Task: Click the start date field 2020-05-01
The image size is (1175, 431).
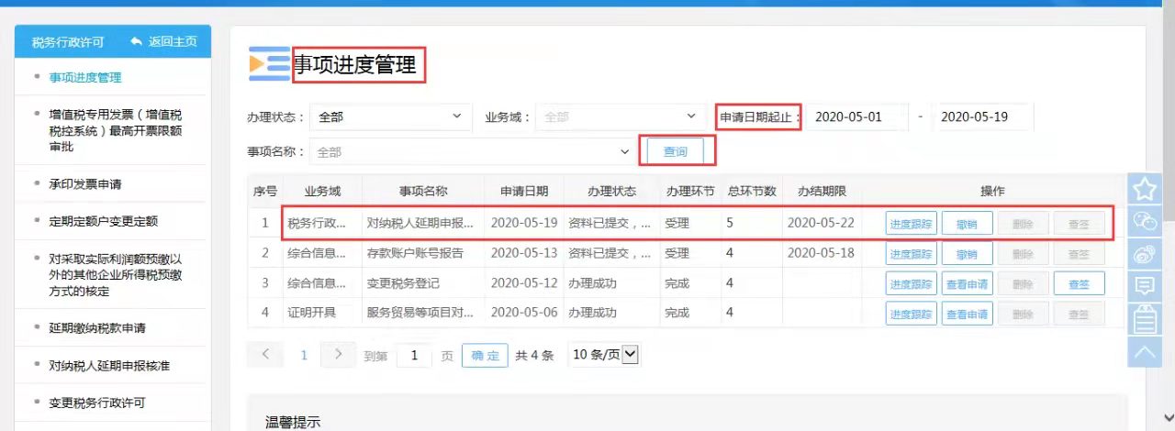Action: pyautogui.click(x=857, y=116)
